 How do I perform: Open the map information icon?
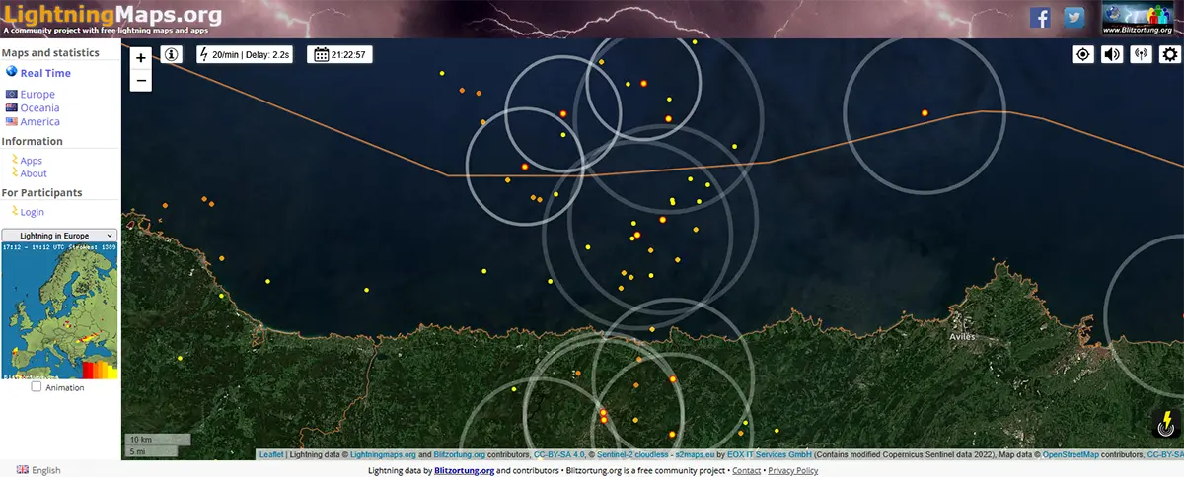[172, 54]
